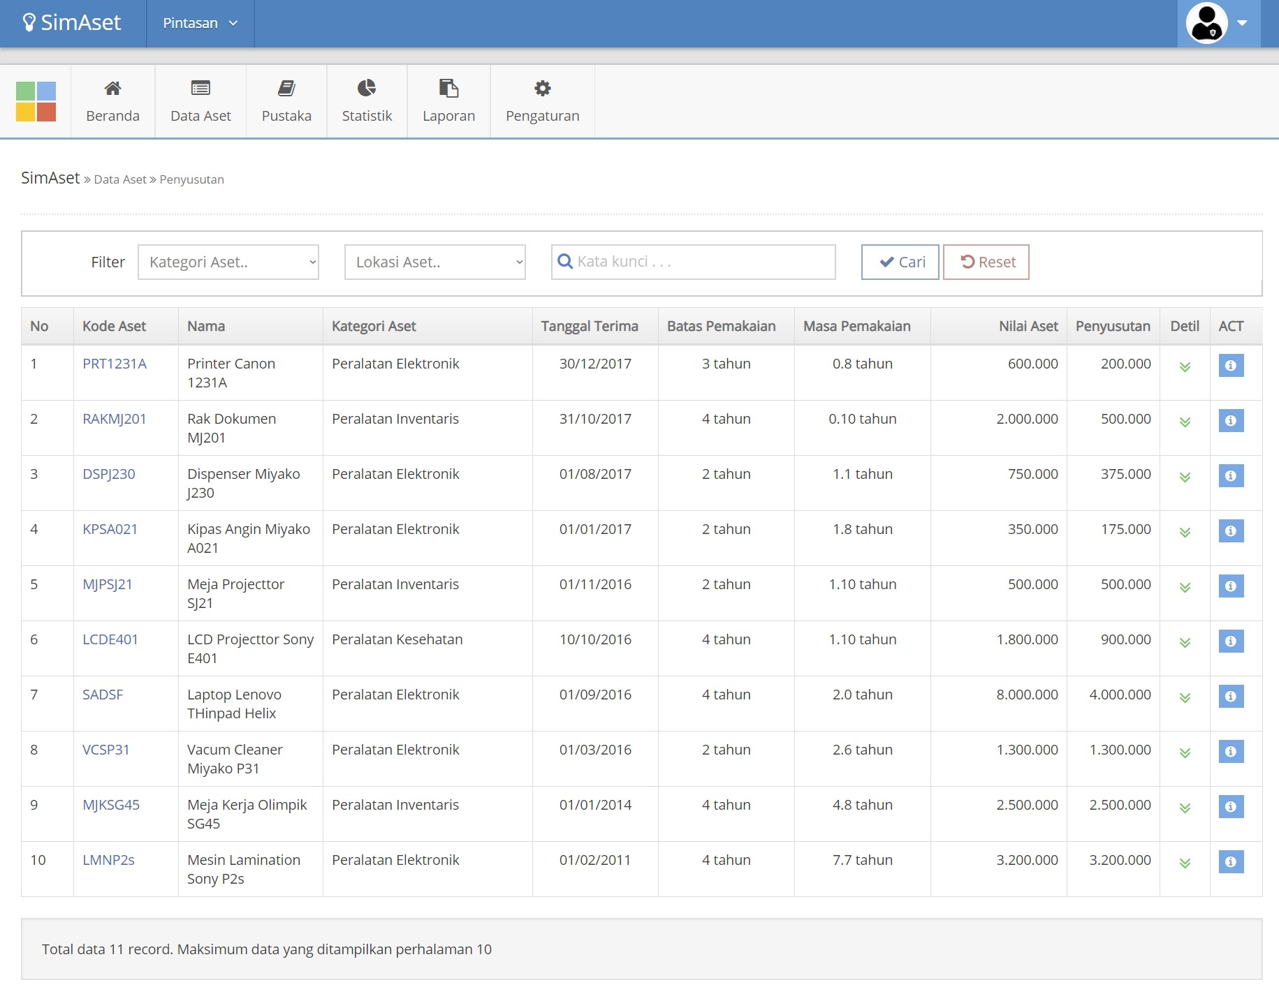
Task: Open the Pintasan shortcut dropdown
Action: [200, 23]
